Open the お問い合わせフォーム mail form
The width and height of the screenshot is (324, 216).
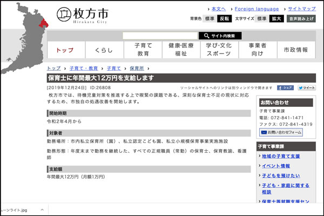point(280,132)
